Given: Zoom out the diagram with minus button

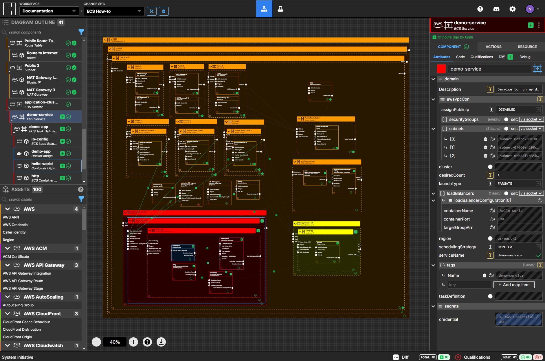Looking at the screenshot, I should [x=96, y=342].
